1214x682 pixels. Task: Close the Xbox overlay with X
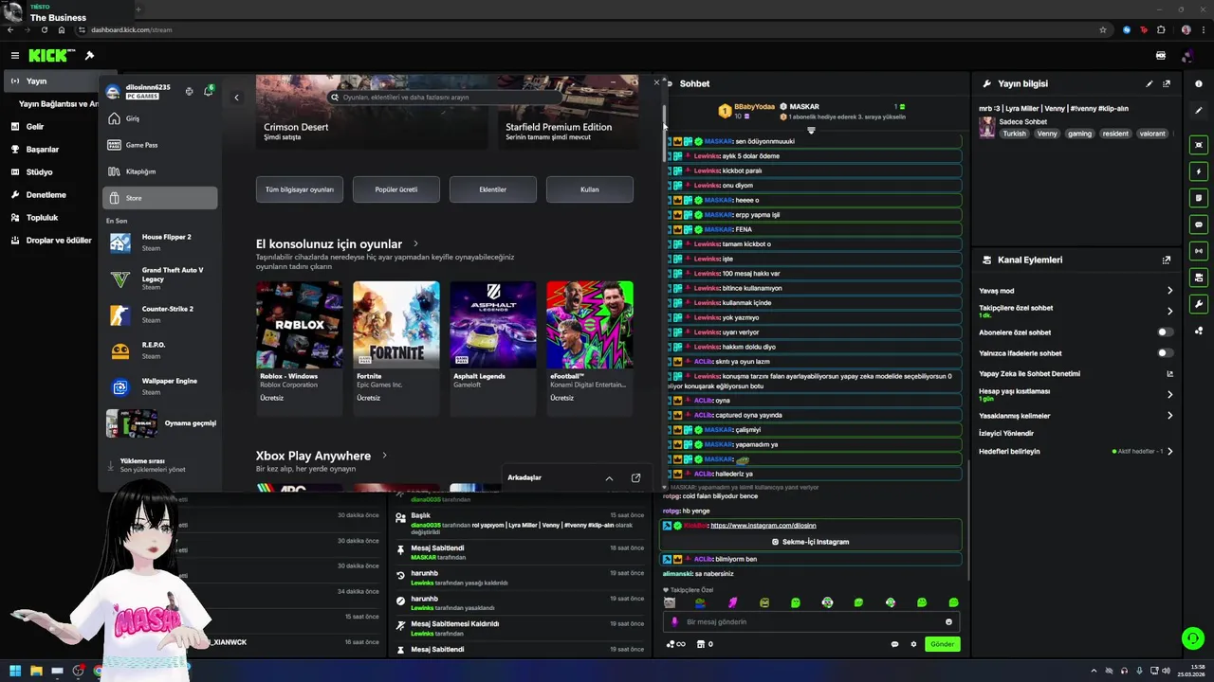coord(656,82)
